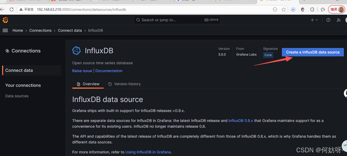
Task: Open the hamburger navigation menu
Action: click(x=5, y=30)
